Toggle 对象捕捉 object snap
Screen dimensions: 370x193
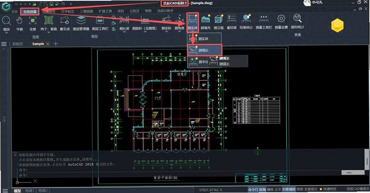pos(289,189)
